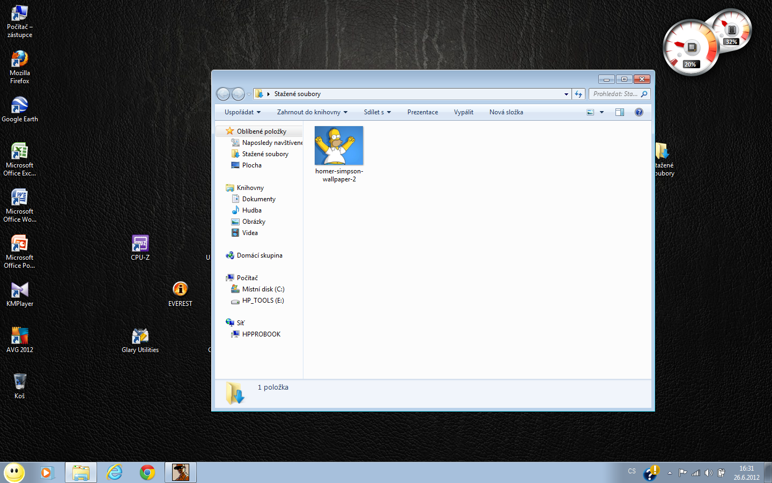
Task: Open the Uspořádat dropdown menu
Action: (x=242, y=112)
